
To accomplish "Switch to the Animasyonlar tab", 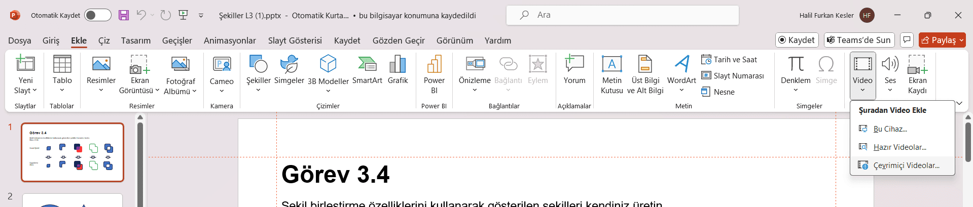I will [x=230, y=40].
